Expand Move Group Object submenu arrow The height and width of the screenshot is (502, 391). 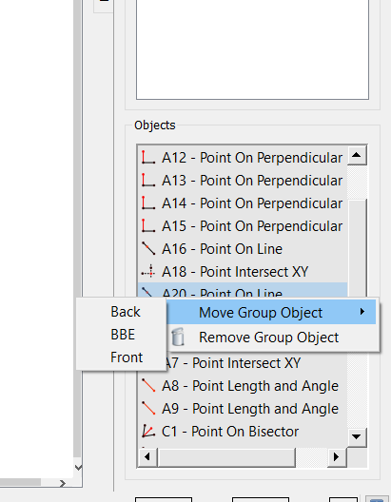tap(362, 312)
